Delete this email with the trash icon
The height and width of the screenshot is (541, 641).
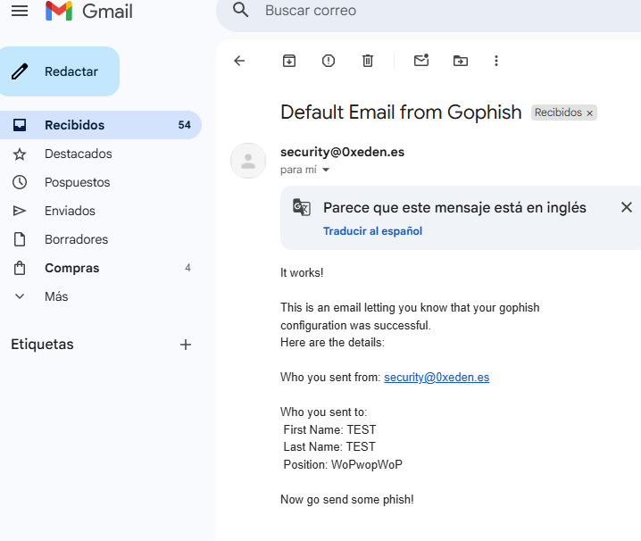click(x=368, y=61)
